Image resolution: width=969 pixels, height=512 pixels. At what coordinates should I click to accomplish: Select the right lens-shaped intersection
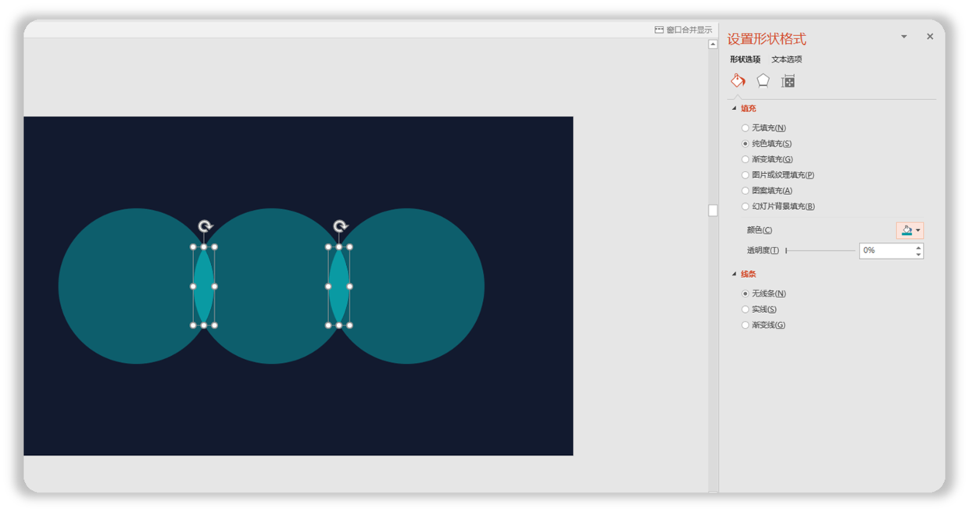pos(339,286)
